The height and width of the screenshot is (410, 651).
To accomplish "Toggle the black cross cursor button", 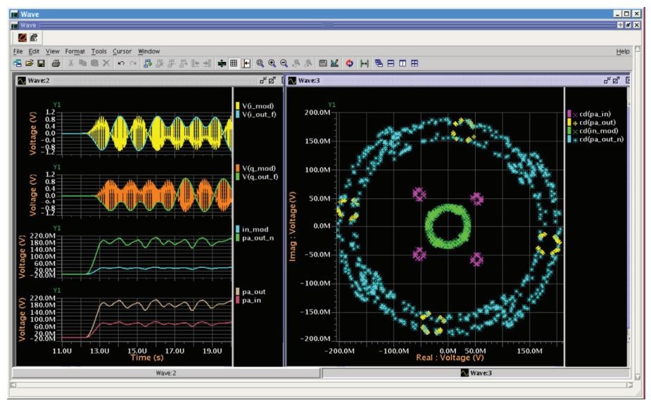I will pos(222,63).
